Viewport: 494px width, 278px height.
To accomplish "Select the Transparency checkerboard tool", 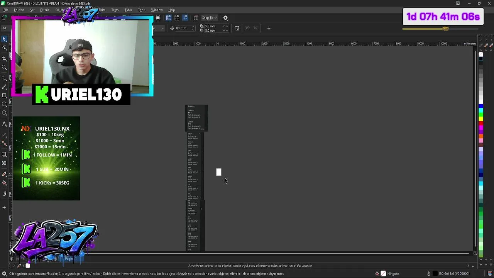I will click(x=4, y=163).
